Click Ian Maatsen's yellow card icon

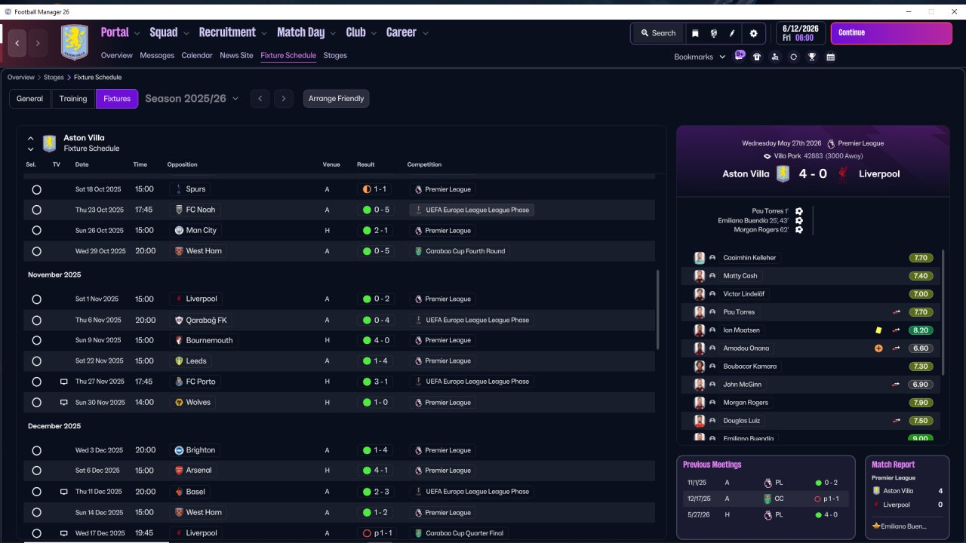878,330
